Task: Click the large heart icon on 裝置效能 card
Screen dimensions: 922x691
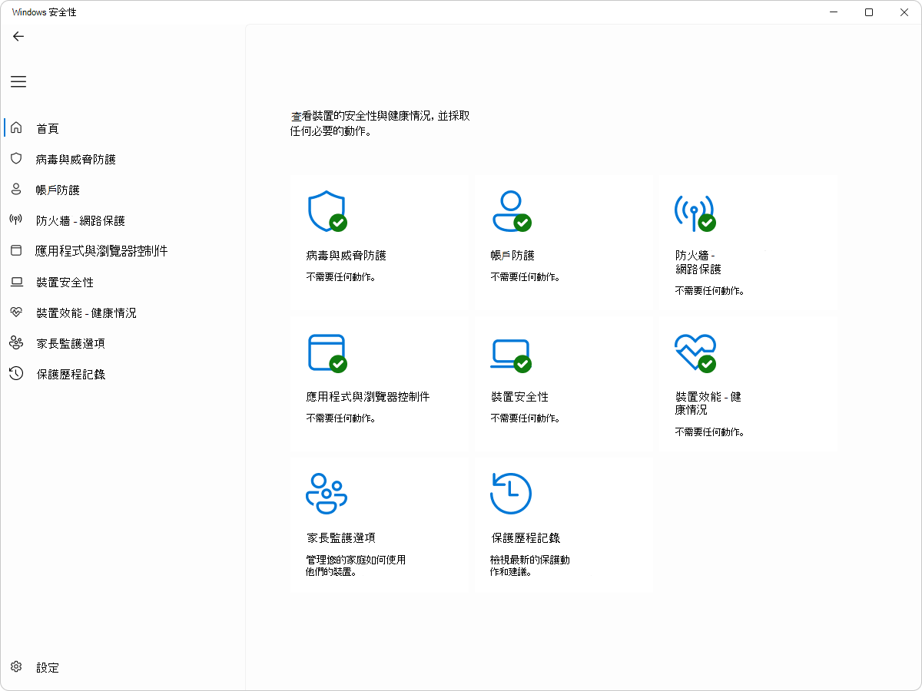Action: point(695,353)
